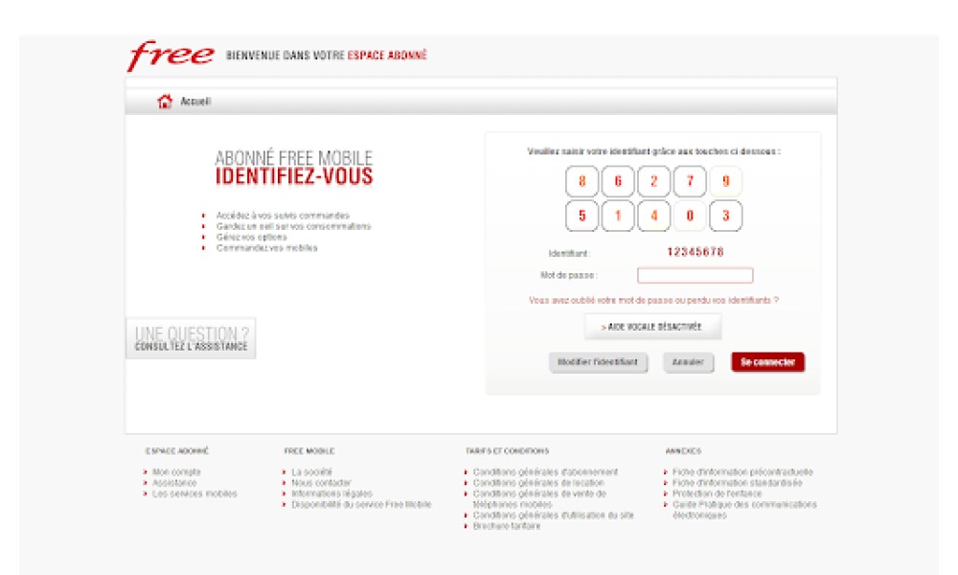
Task: Click the Se connecter button
Action: point(768,362)
